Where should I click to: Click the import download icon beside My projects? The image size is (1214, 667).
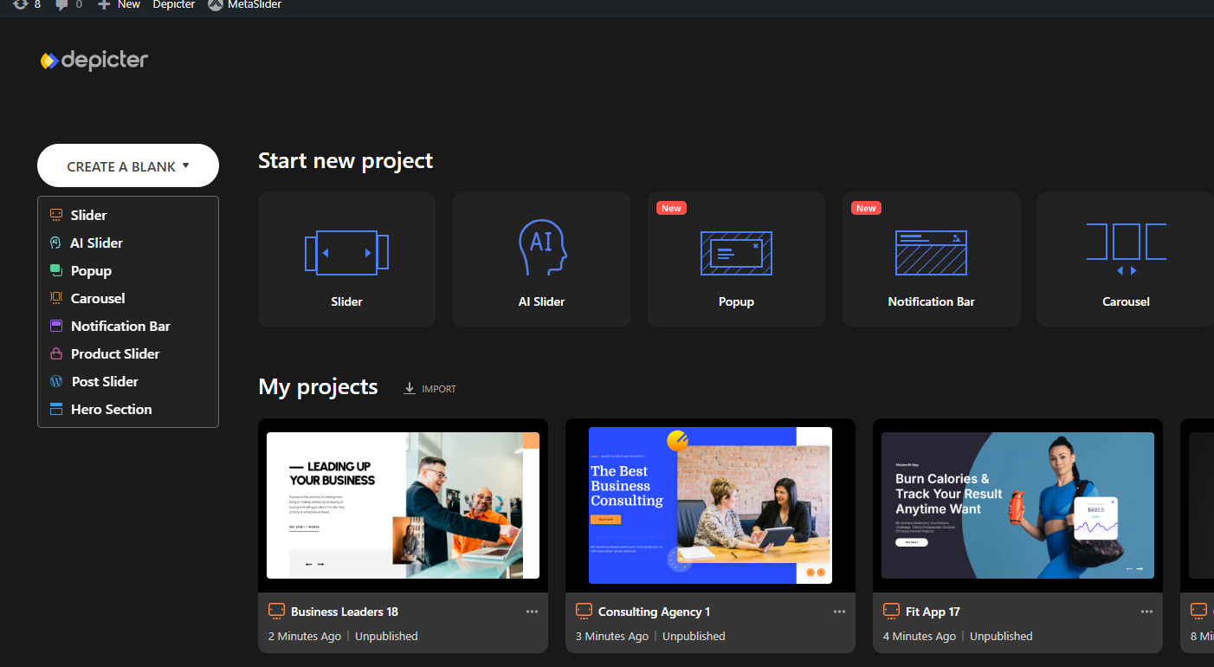point(410,389)
